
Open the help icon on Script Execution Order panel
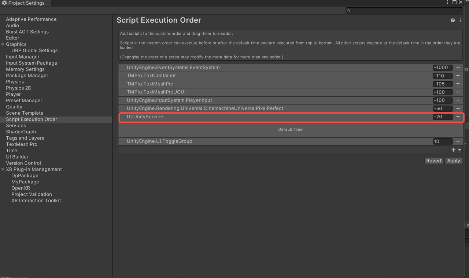(453, 20)
